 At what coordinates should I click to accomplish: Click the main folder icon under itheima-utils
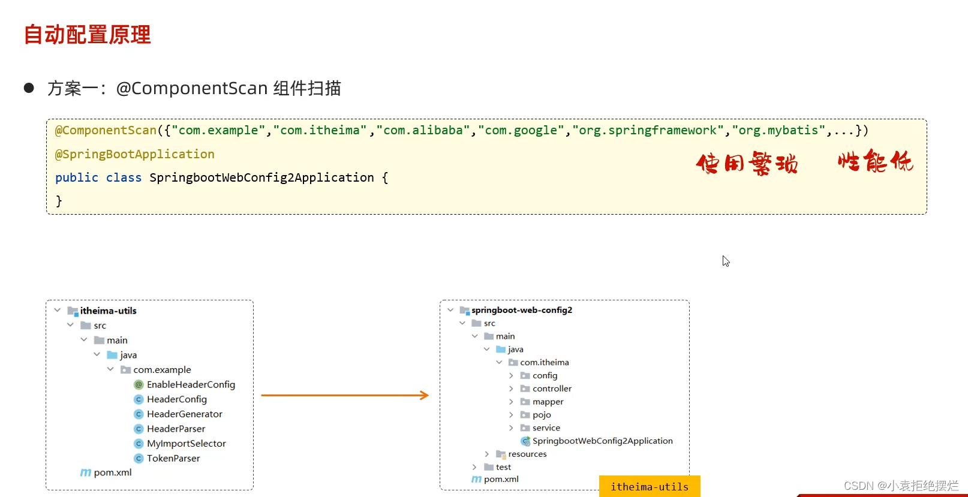pyautogui.click(x=99, y=340)
